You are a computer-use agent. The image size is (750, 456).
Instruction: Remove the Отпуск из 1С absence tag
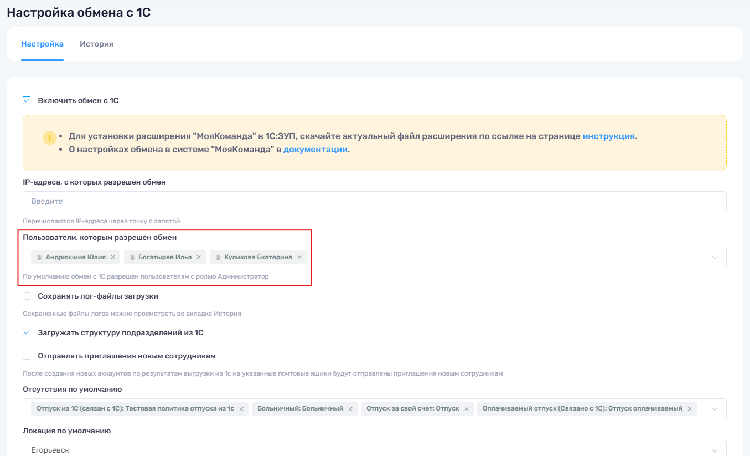(241, 409)
